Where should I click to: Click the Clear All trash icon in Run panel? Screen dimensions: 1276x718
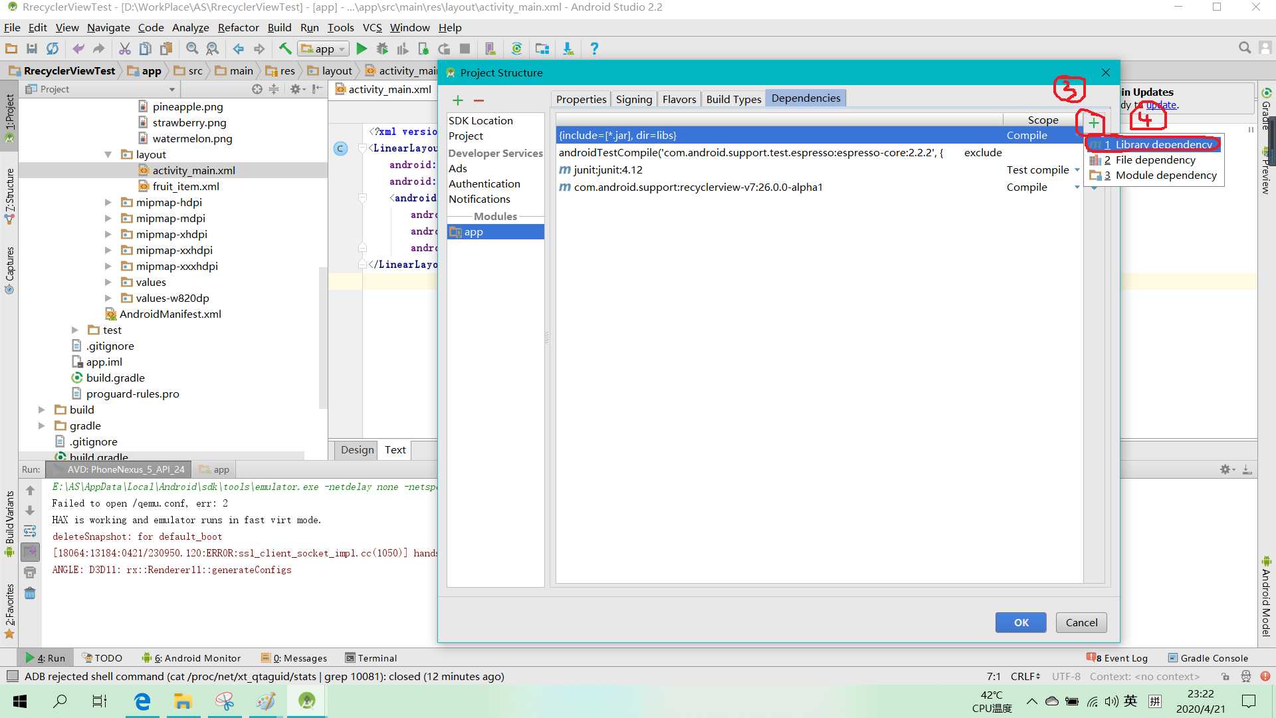(x=30, y=593)
